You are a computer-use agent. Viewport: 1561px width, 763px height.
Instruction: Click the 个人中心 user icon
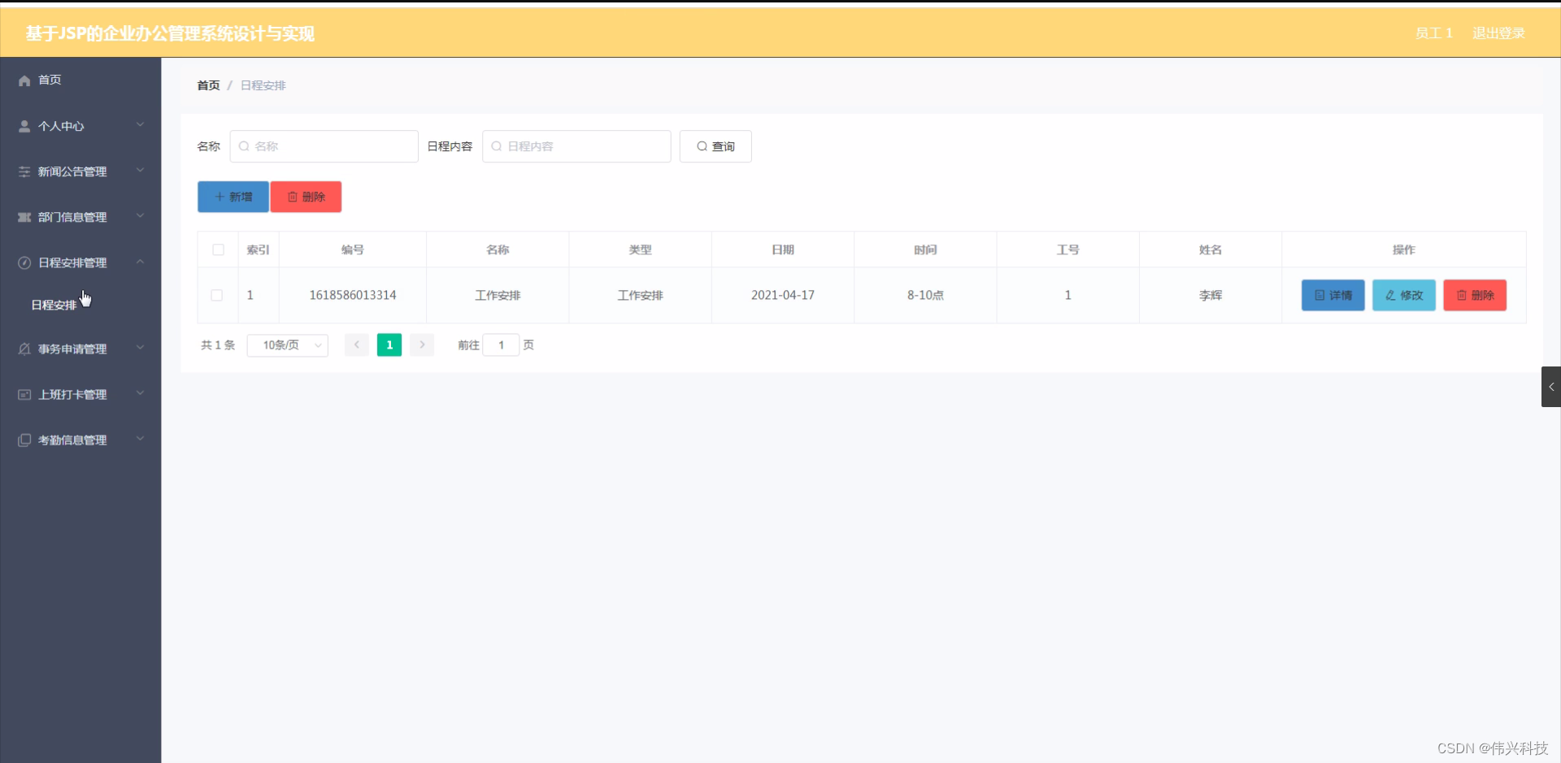click(23, 126)
